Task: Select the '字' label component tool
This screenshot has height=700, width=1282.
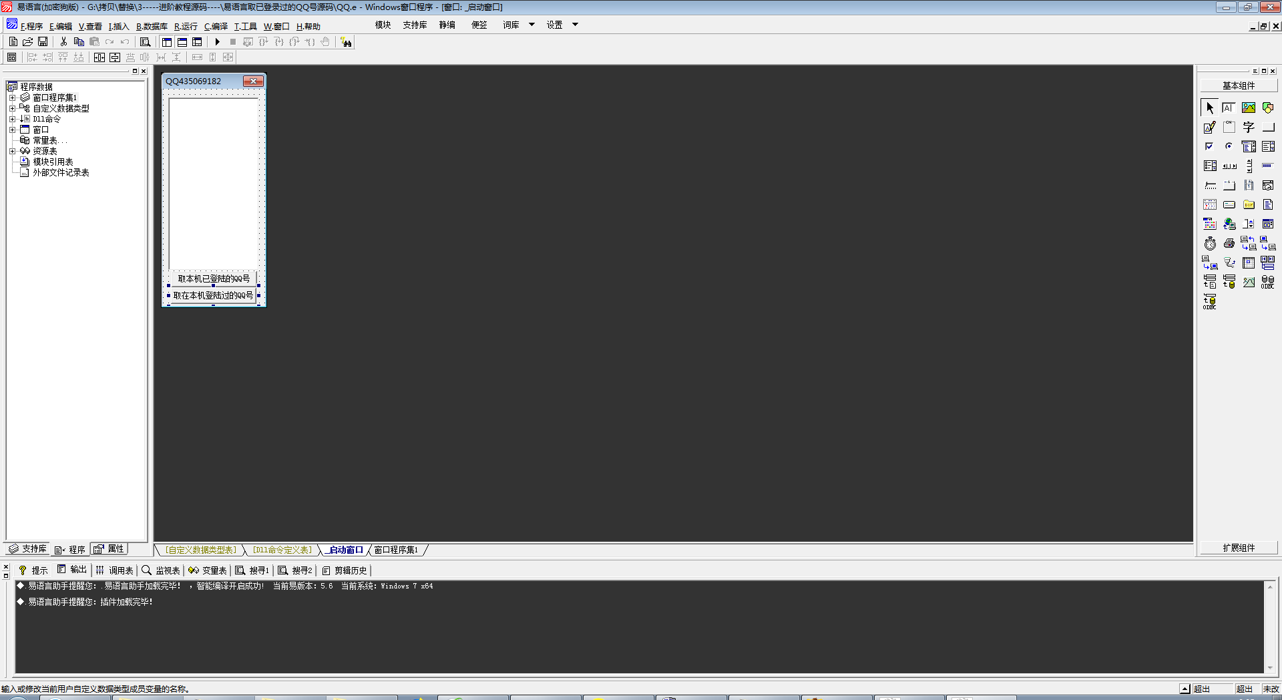Action: 1248,127
